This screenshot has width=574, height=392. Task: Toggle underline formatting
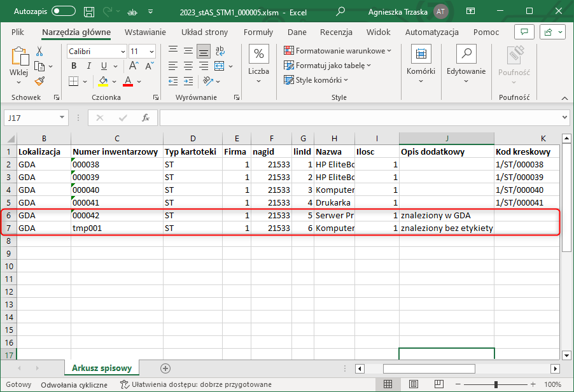click(x=102, y=66)
